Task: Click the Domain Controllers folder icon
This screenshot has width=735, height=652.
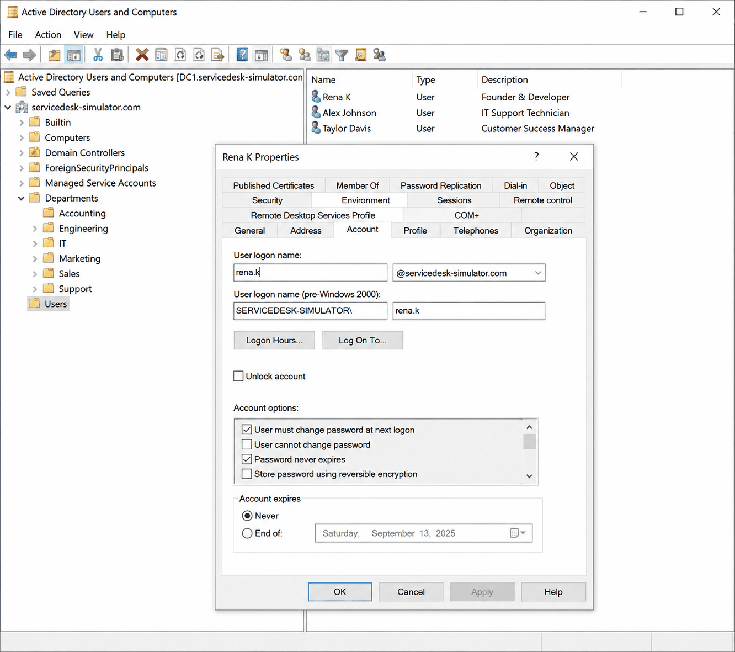Action: point(35,152)
